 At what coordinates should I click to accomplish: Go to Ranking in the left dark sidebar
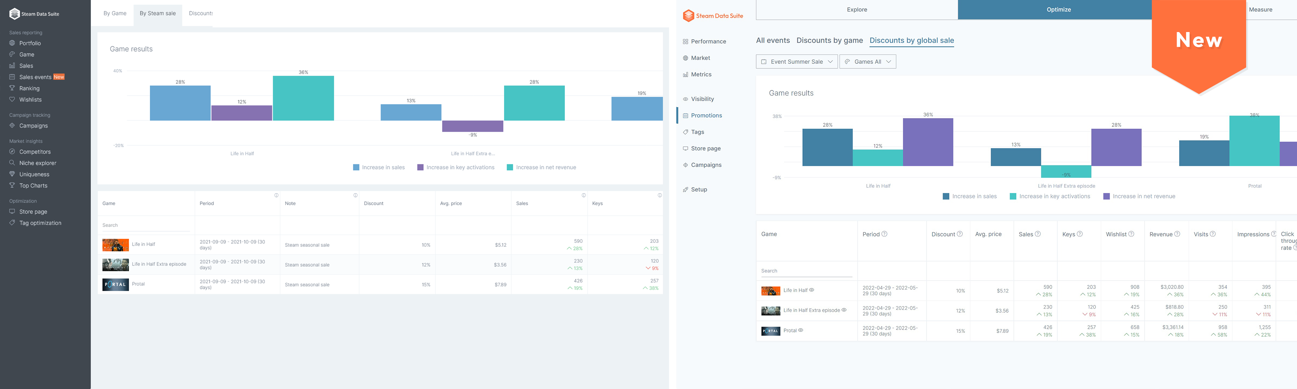click(29, 89)
